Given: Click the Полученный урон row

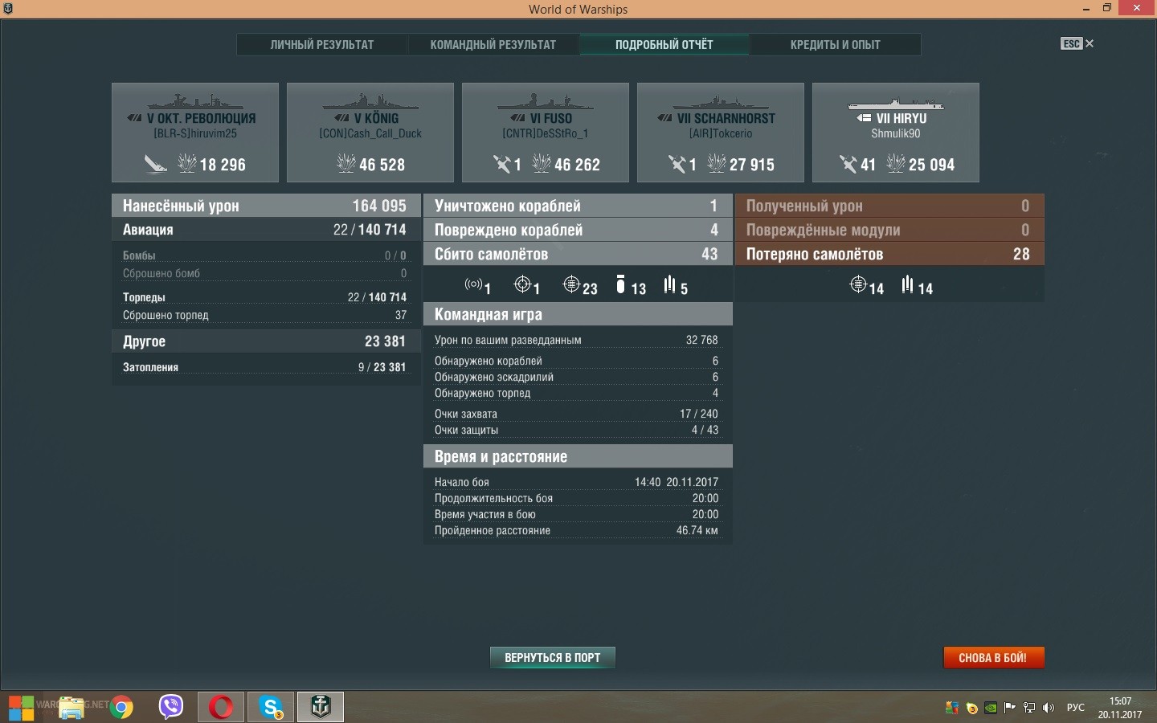Looking at the screenshot, I should 889,206.
